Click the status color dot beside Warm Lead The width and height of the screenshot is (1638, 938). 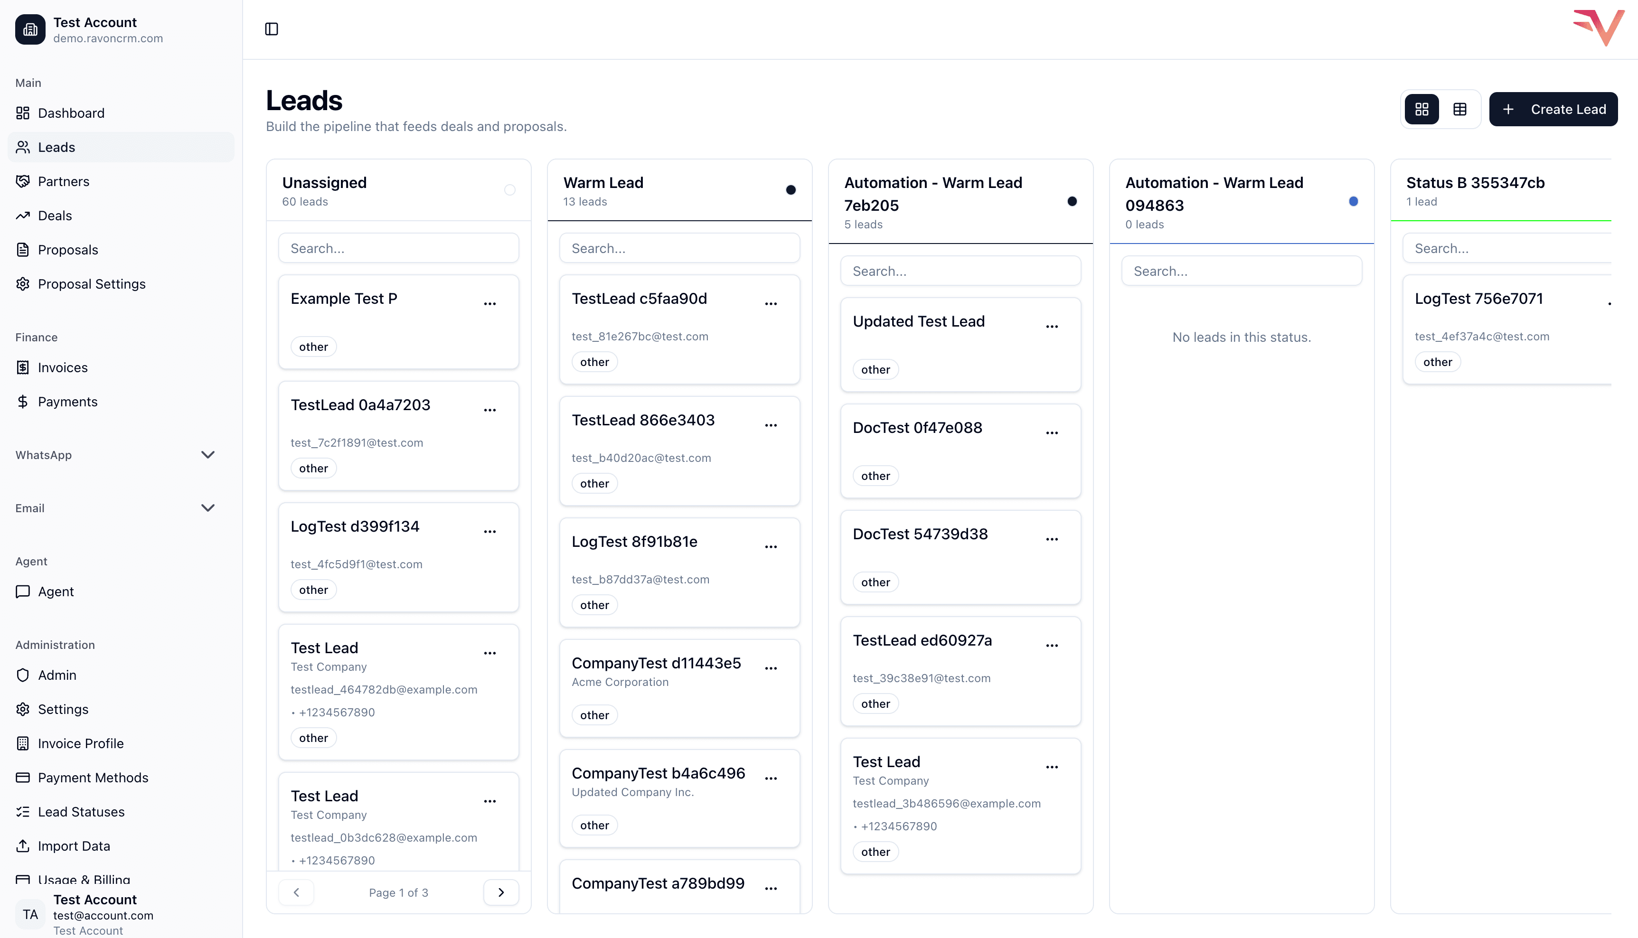(791, 190)
